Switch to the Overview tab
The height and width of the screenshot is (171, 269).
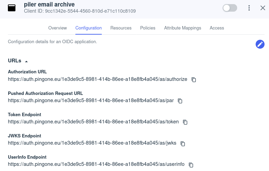(58, 28)
